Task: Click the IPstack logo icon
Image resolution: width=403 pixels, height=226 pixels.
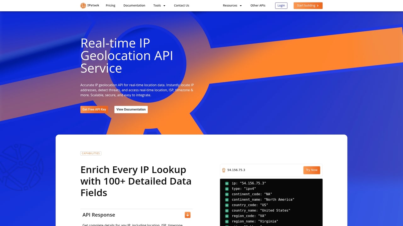Action: pyautogui.click(x=83, y=5)
